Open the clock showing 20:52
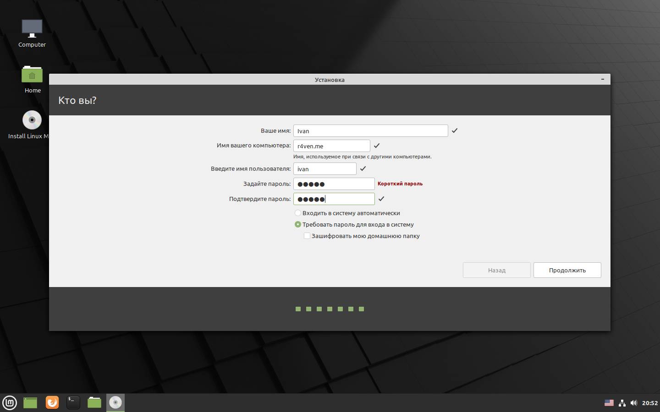The image size is (660, 412). click(650, 403)
